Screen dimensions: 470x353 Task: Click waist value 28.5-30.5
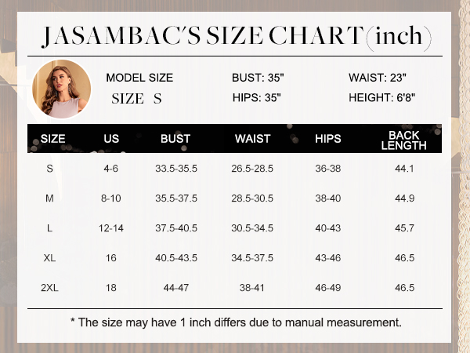252,198
